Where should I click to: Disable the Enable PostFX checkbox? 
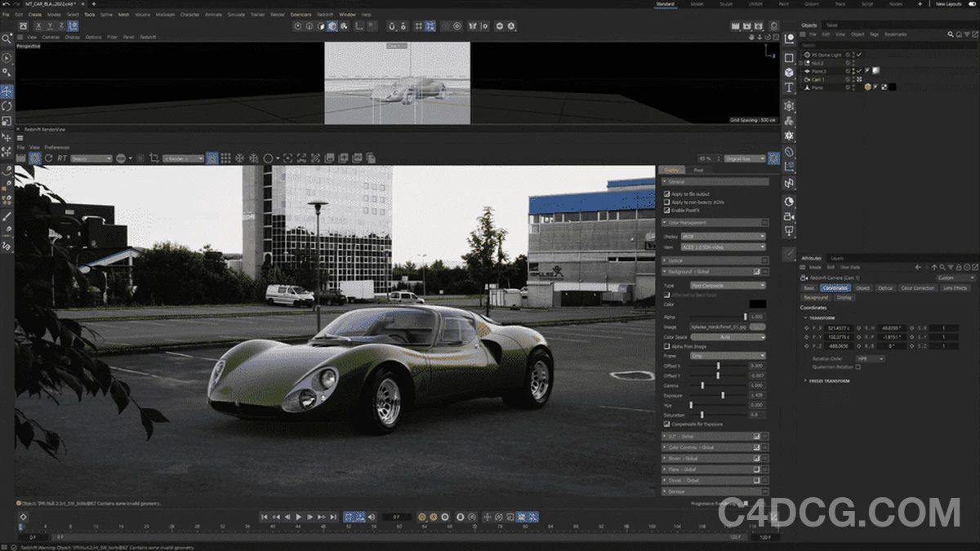(667, 210)
